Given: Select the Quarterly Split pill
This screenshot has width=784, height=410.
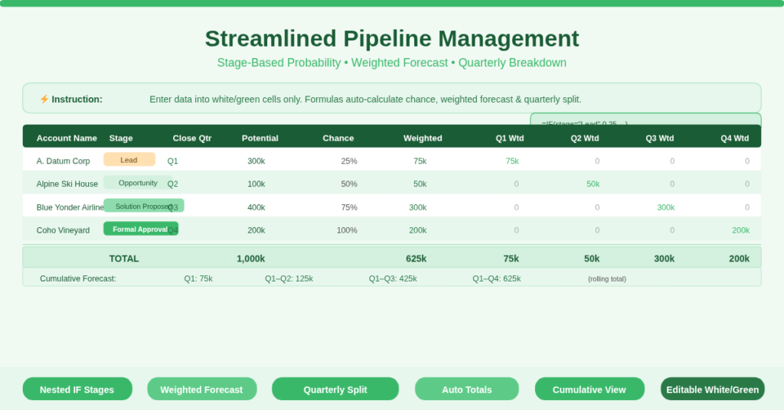Looking at the screenshot, I should click(335, 389).
